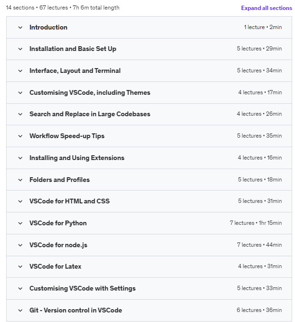Select Folders and Profiles title
Image resolution: width=295 pixels, height=322 pixels.
59,180
